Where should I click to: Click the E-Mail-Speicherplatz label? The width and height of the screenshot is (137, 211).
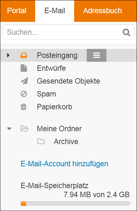point(54,186)
